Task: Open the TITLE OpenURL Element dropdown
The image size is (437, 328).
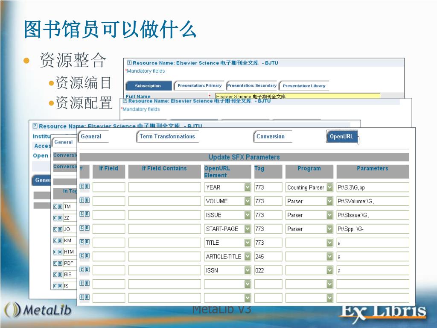Action: (x=248, y=243)
